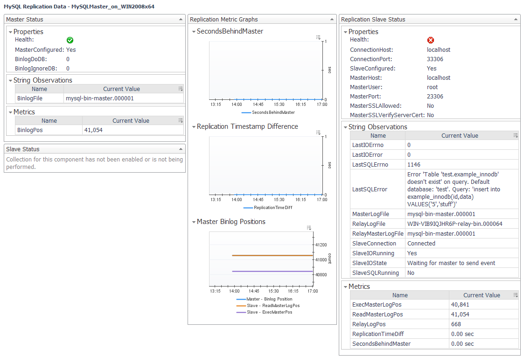Collapse the Properties section under Master Status
The height and width of the screenshot is (364, 524).
[10, 32]
